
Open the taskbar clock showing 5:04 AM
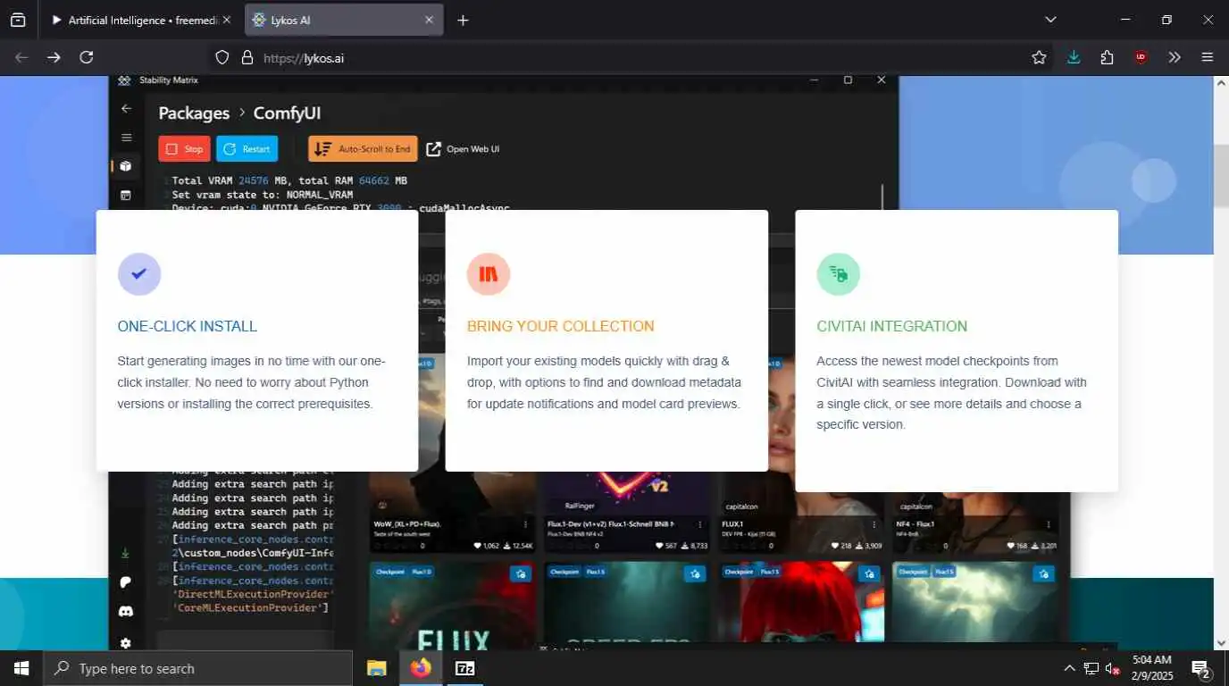(x=1152, y=668)
